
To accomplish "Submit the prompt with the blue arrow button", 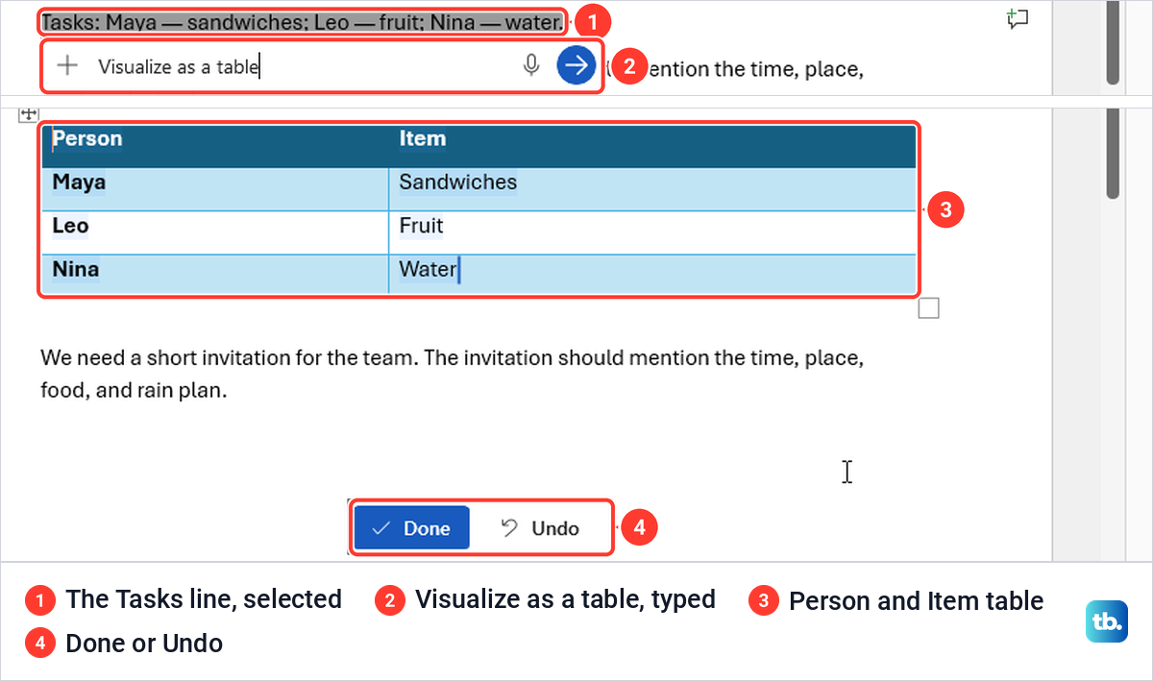I will pyautogui.click(x=576, y=65).
